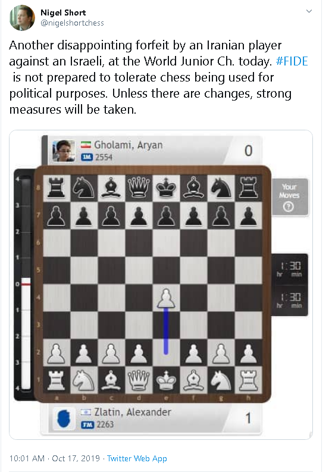
Task: Click the FM title badge beside 2263
Action: pyautogui.click(x=87, y=425)
